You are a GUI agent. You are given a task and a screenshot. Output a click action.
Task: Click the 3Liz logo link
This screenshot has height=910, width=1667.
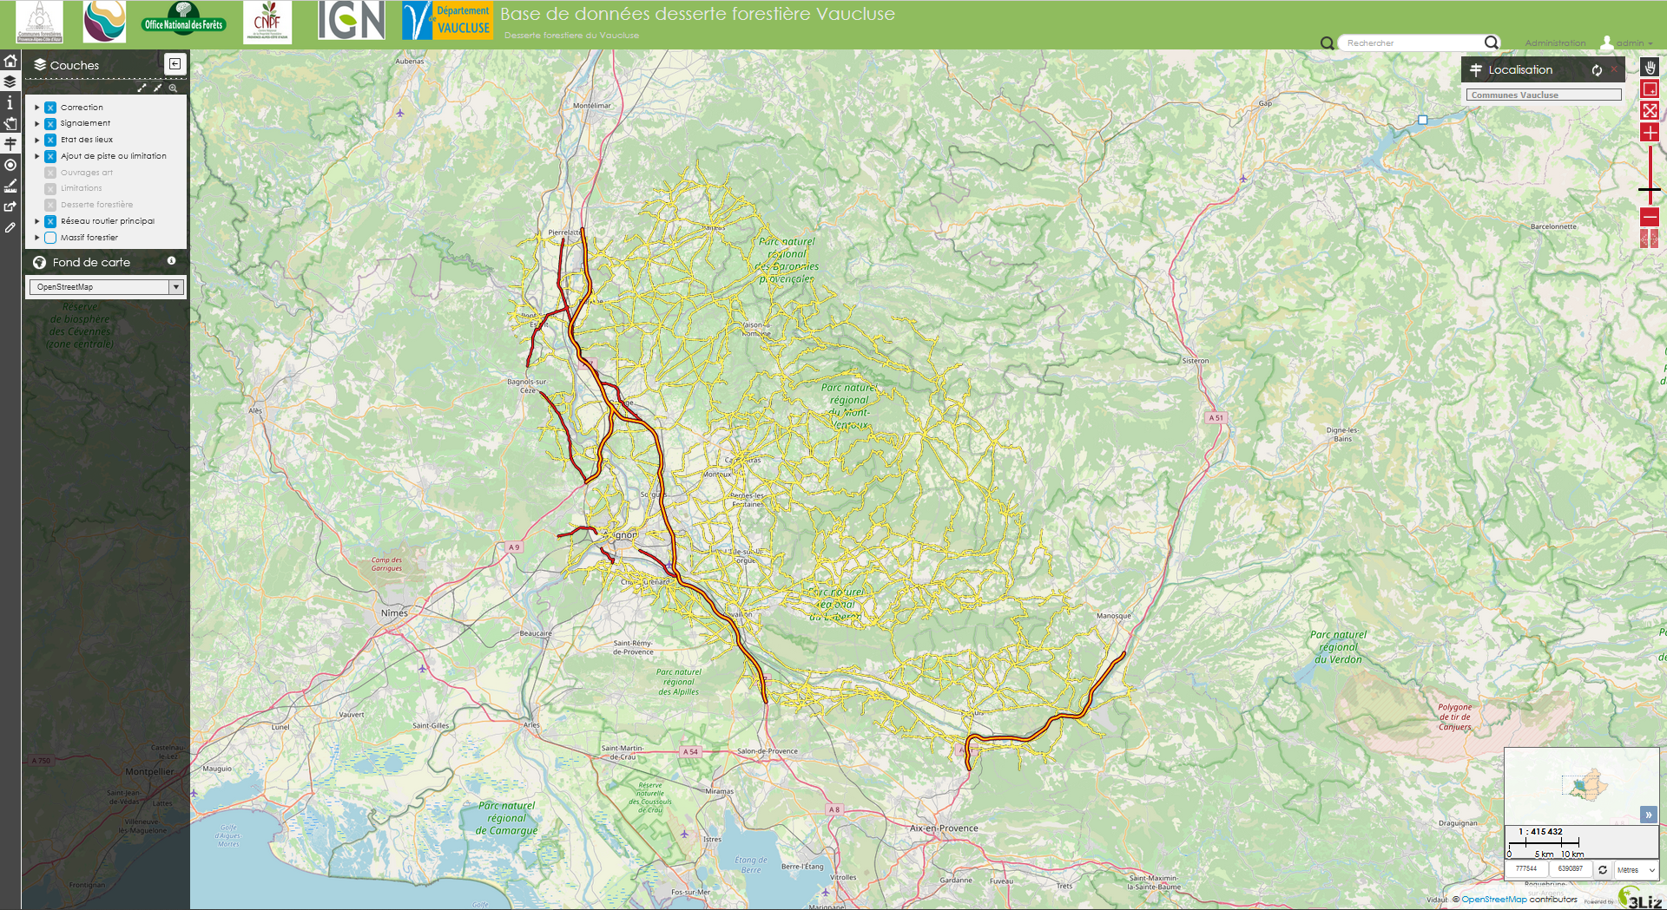coord(1639,897)
